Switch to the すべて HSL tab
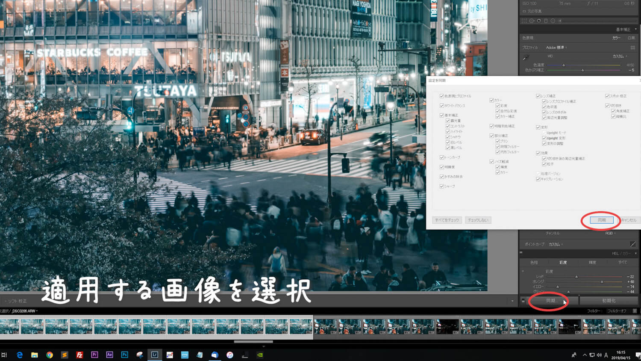This screenshot has height=361, width=641. coord(623,263)
